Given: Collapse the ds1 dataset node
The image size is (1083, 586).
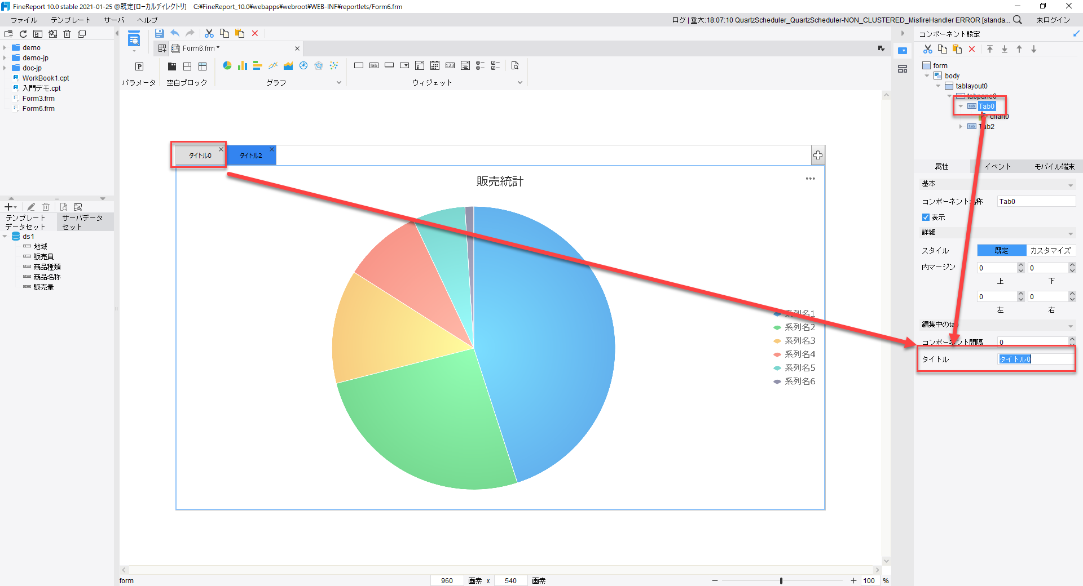Looking at the screenshot, I should [5, 237].
